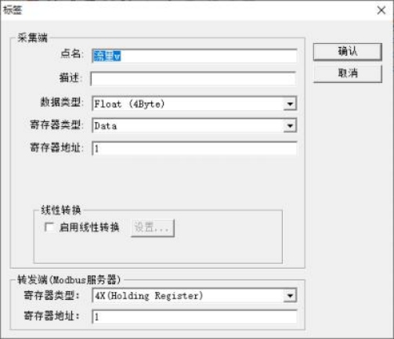Click the 数据类型 field label
This screenshot has height=339, width=394.
[61, 102]
